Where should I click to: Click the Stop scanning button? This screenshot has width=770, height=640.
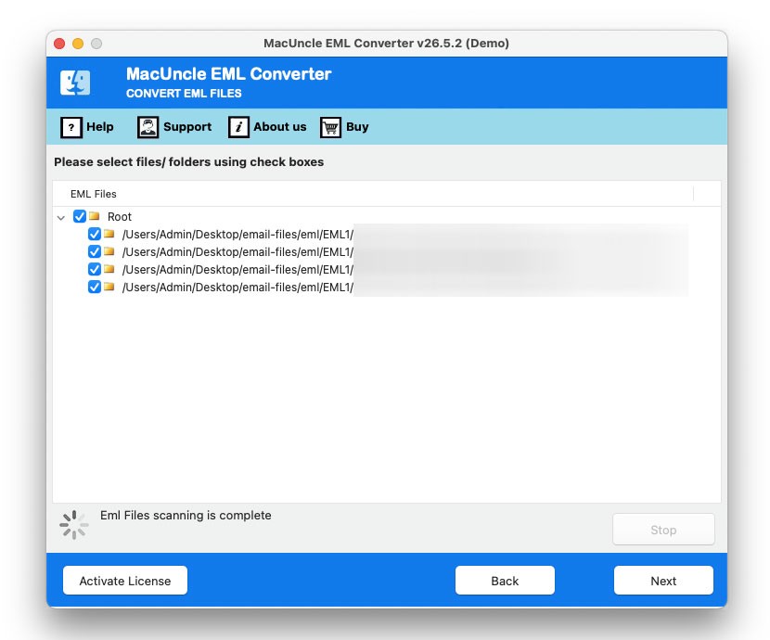click(663, 530)
